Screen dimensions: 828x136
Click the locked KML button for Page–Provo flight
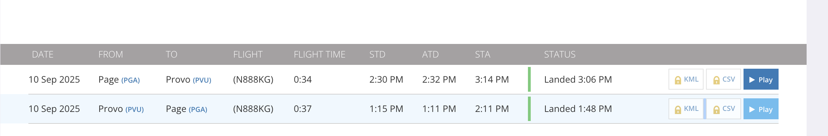[686, 79]
